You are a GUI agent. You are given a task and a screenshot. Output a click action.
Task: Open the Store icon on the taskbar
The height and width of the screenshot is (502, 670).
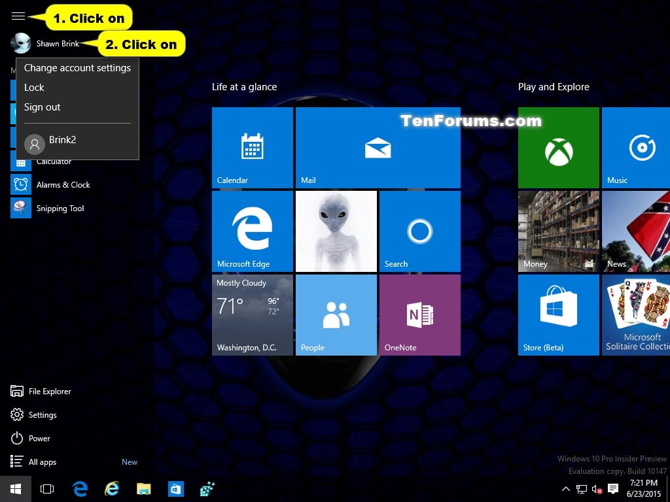tap(175, 489)
